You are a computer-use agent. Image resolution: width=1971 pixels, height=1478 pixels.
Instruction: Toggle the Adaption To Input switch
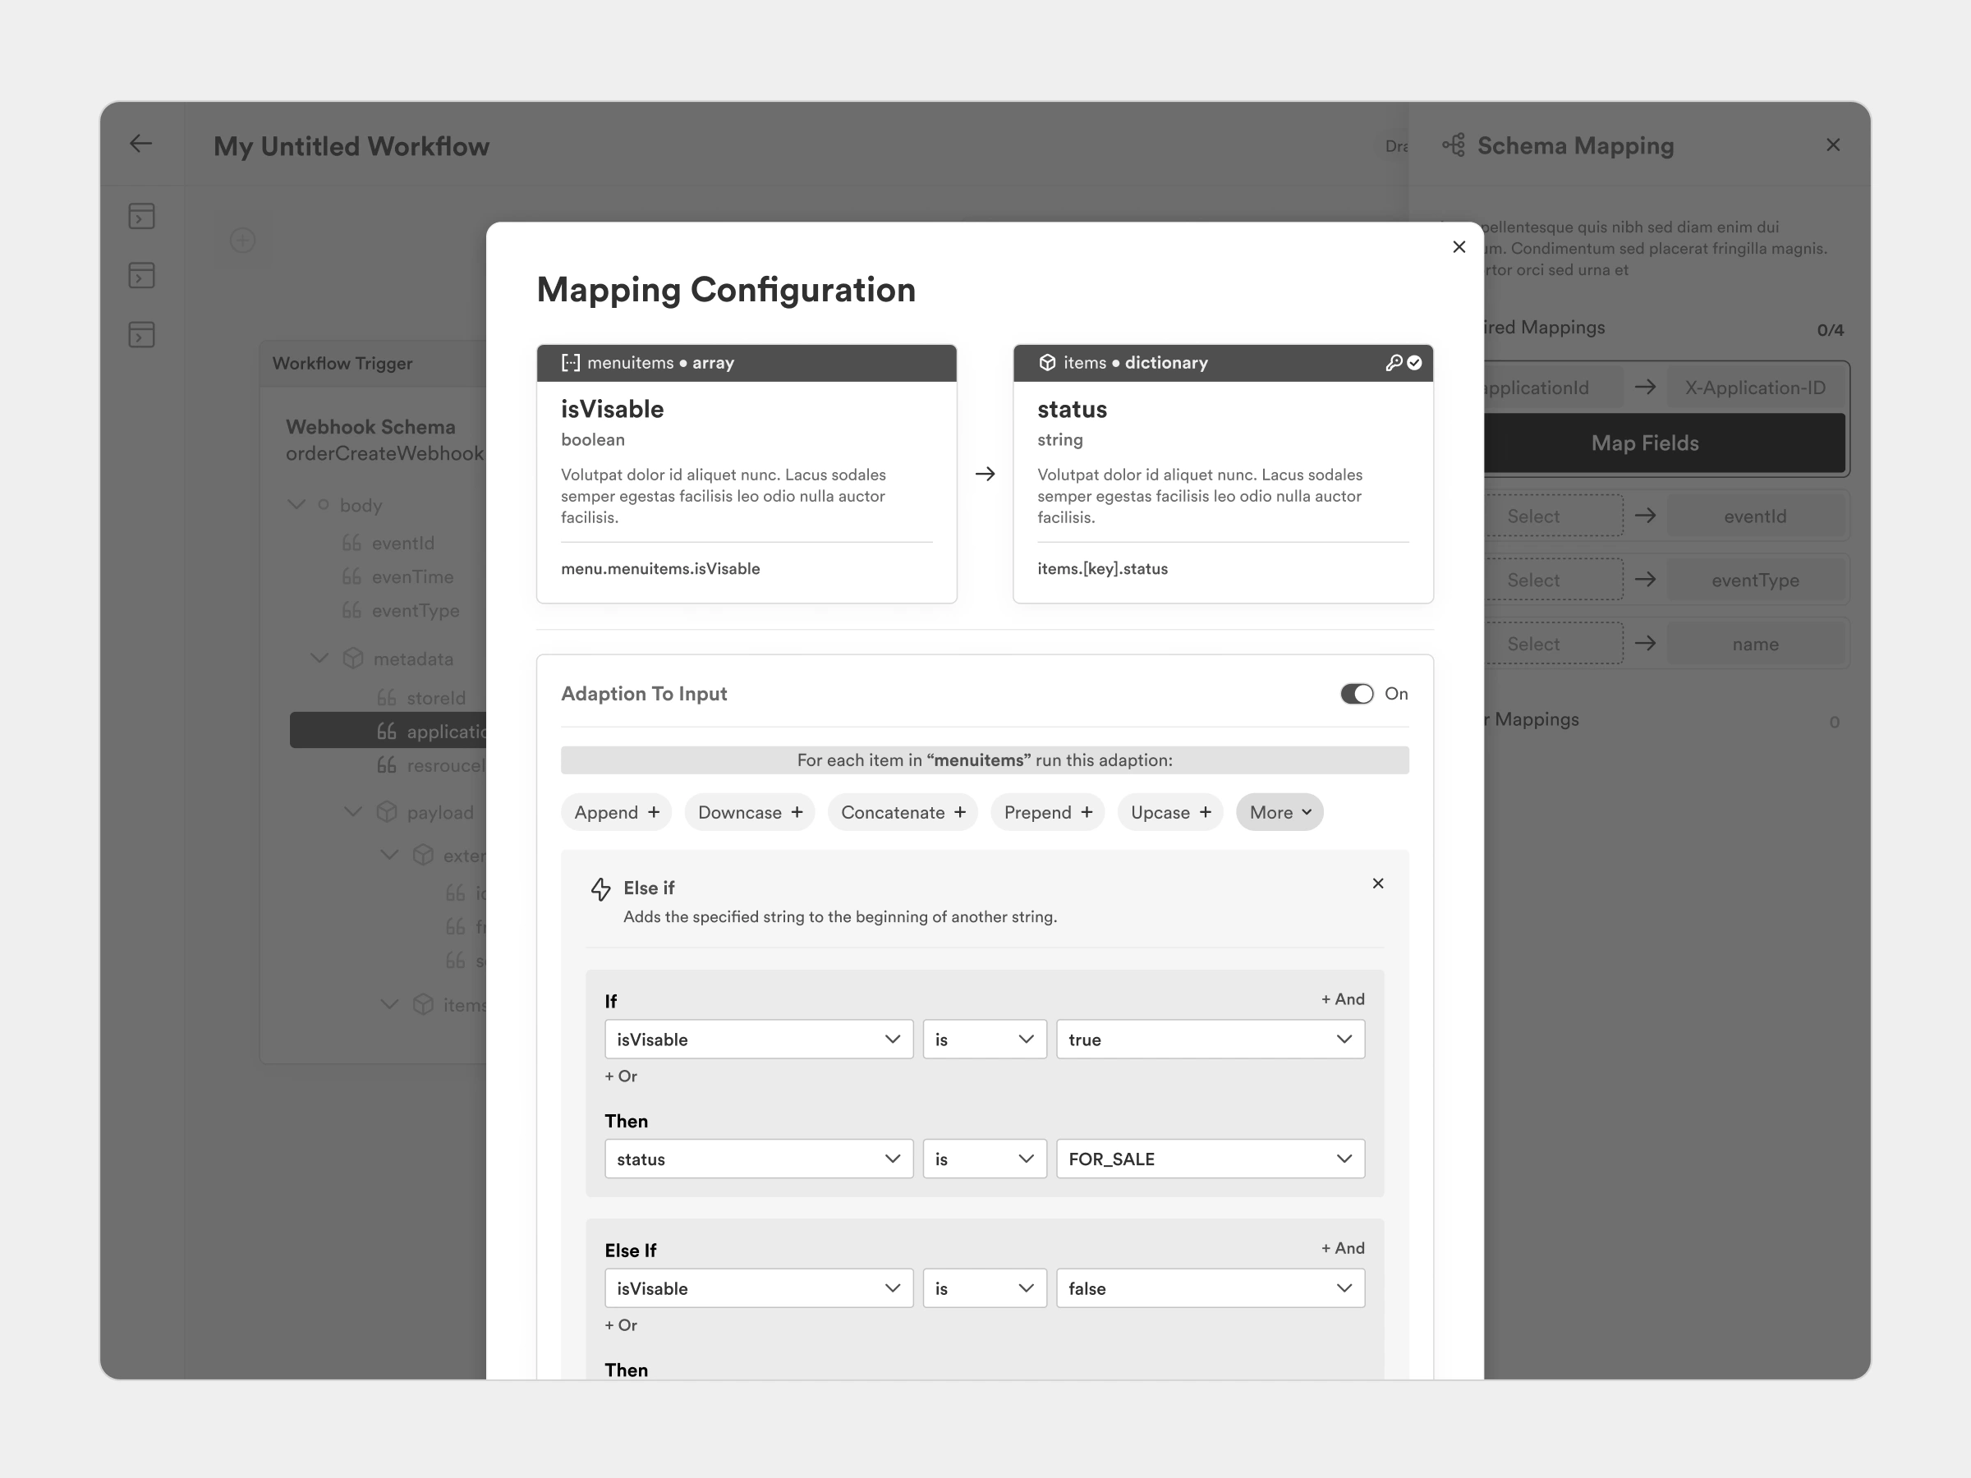point(1356,694)
